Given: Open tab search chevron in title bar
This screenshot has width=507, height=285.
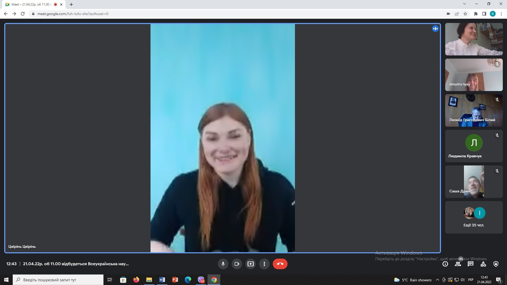Looking at the screenshot, I should tap(464, 4).
